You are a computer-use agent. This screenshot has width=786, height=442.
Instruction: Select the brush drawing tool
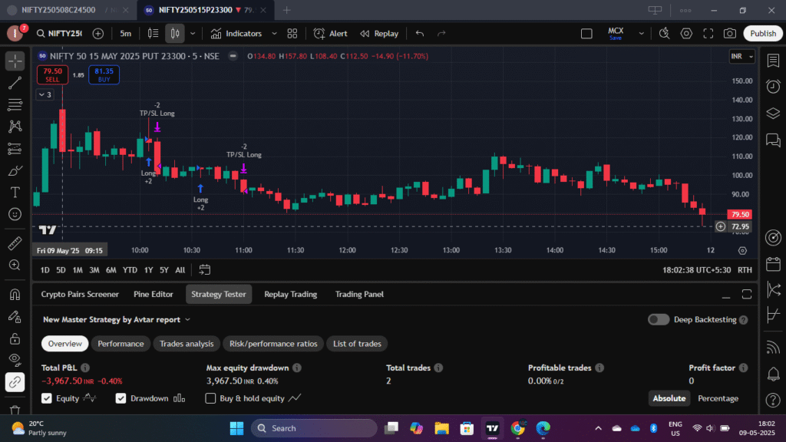(x=15, y=171)
